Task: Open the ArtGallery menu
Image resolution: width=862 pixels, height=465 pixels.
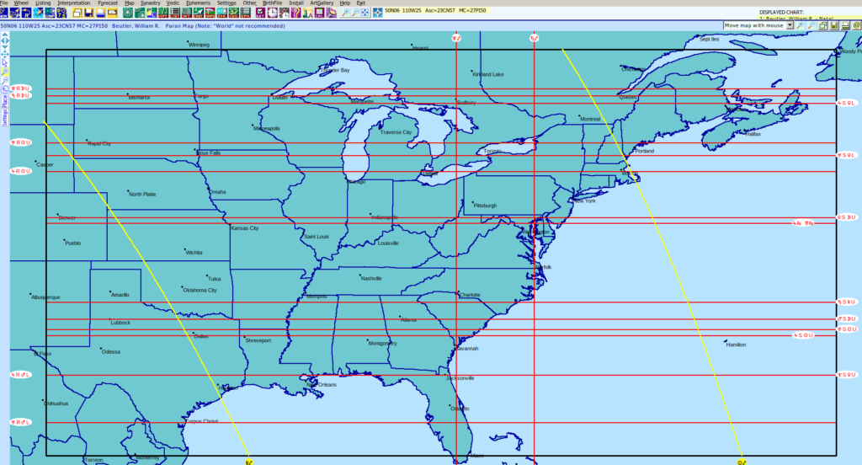Action: [x=321, y=3]
